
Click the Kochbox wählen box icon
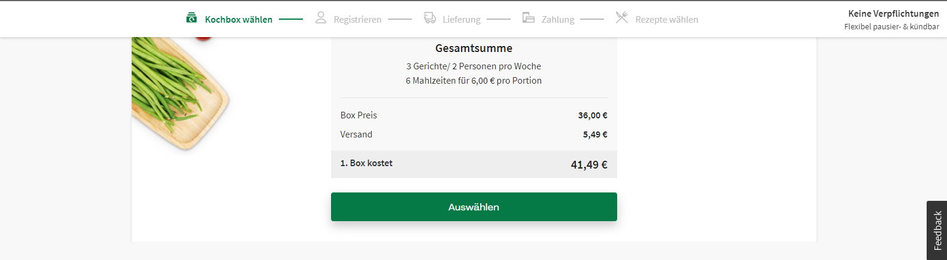point(192,17)
